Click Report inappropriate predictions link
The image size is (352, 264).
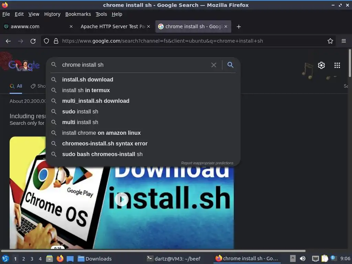(x=207, y=163)
